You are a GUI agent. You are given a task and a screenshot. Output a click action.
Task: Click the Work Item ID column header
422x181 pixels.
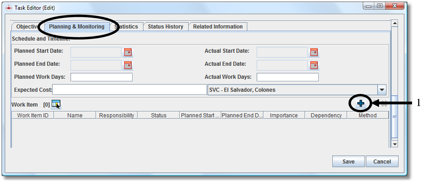point(33,116)
